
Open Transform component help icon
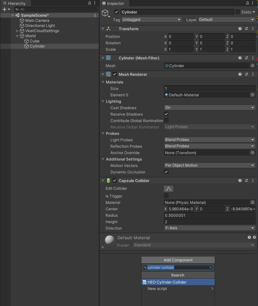[240, 29]
